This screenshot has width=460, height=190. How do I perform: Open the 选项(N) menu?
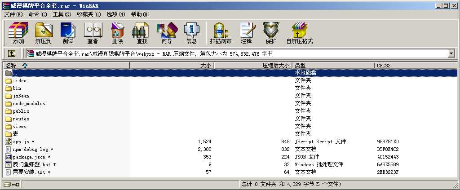[116, 14]
